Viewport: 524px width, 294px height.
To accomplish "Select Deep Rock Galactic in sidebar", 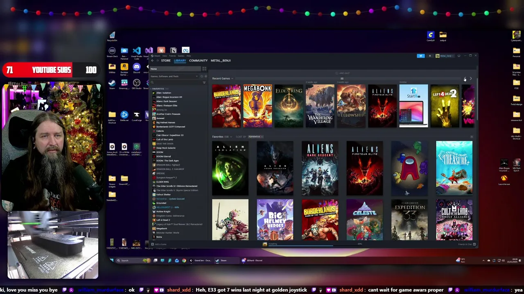I will 166,148.
